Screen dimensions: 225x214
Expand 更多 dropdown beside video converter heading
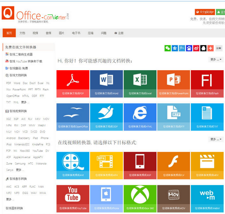[216, 139]
